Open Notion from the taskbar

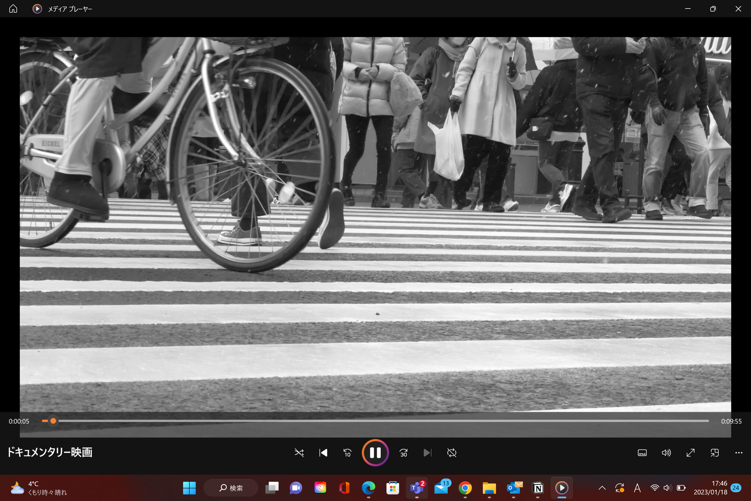point(538,488)
